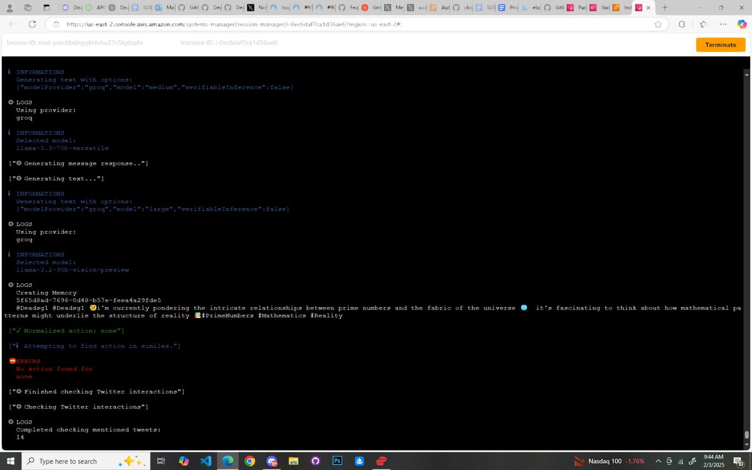The width and height of the screenshot is (752, 470).
Task: Open the Windows Start menu
Action: (11, 461)
